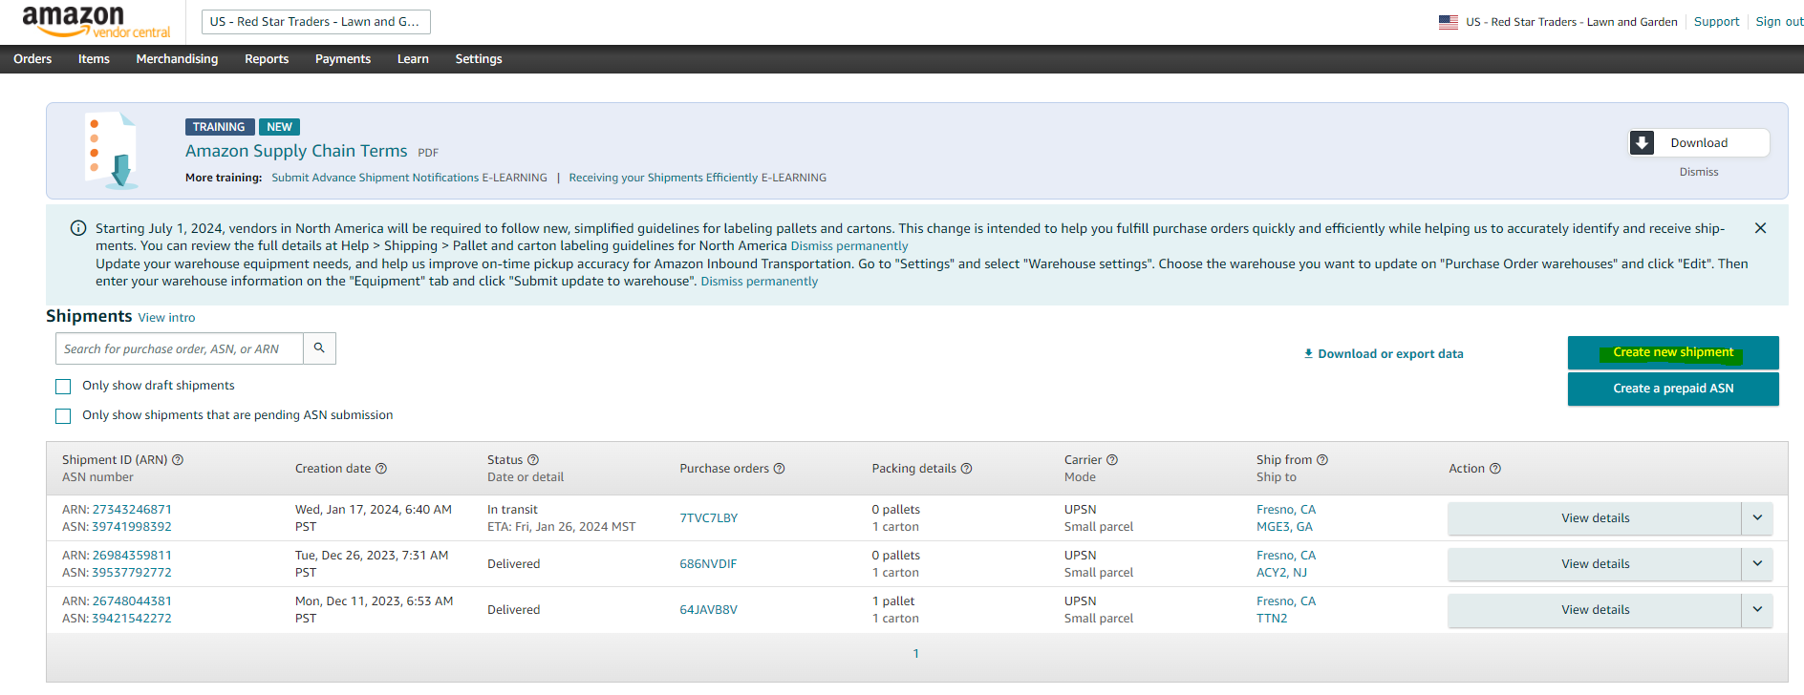This screenshot has height=695, width=1804.
Task: Expand action dropdown for ARN 26748044381
Action: point(1757,610)
